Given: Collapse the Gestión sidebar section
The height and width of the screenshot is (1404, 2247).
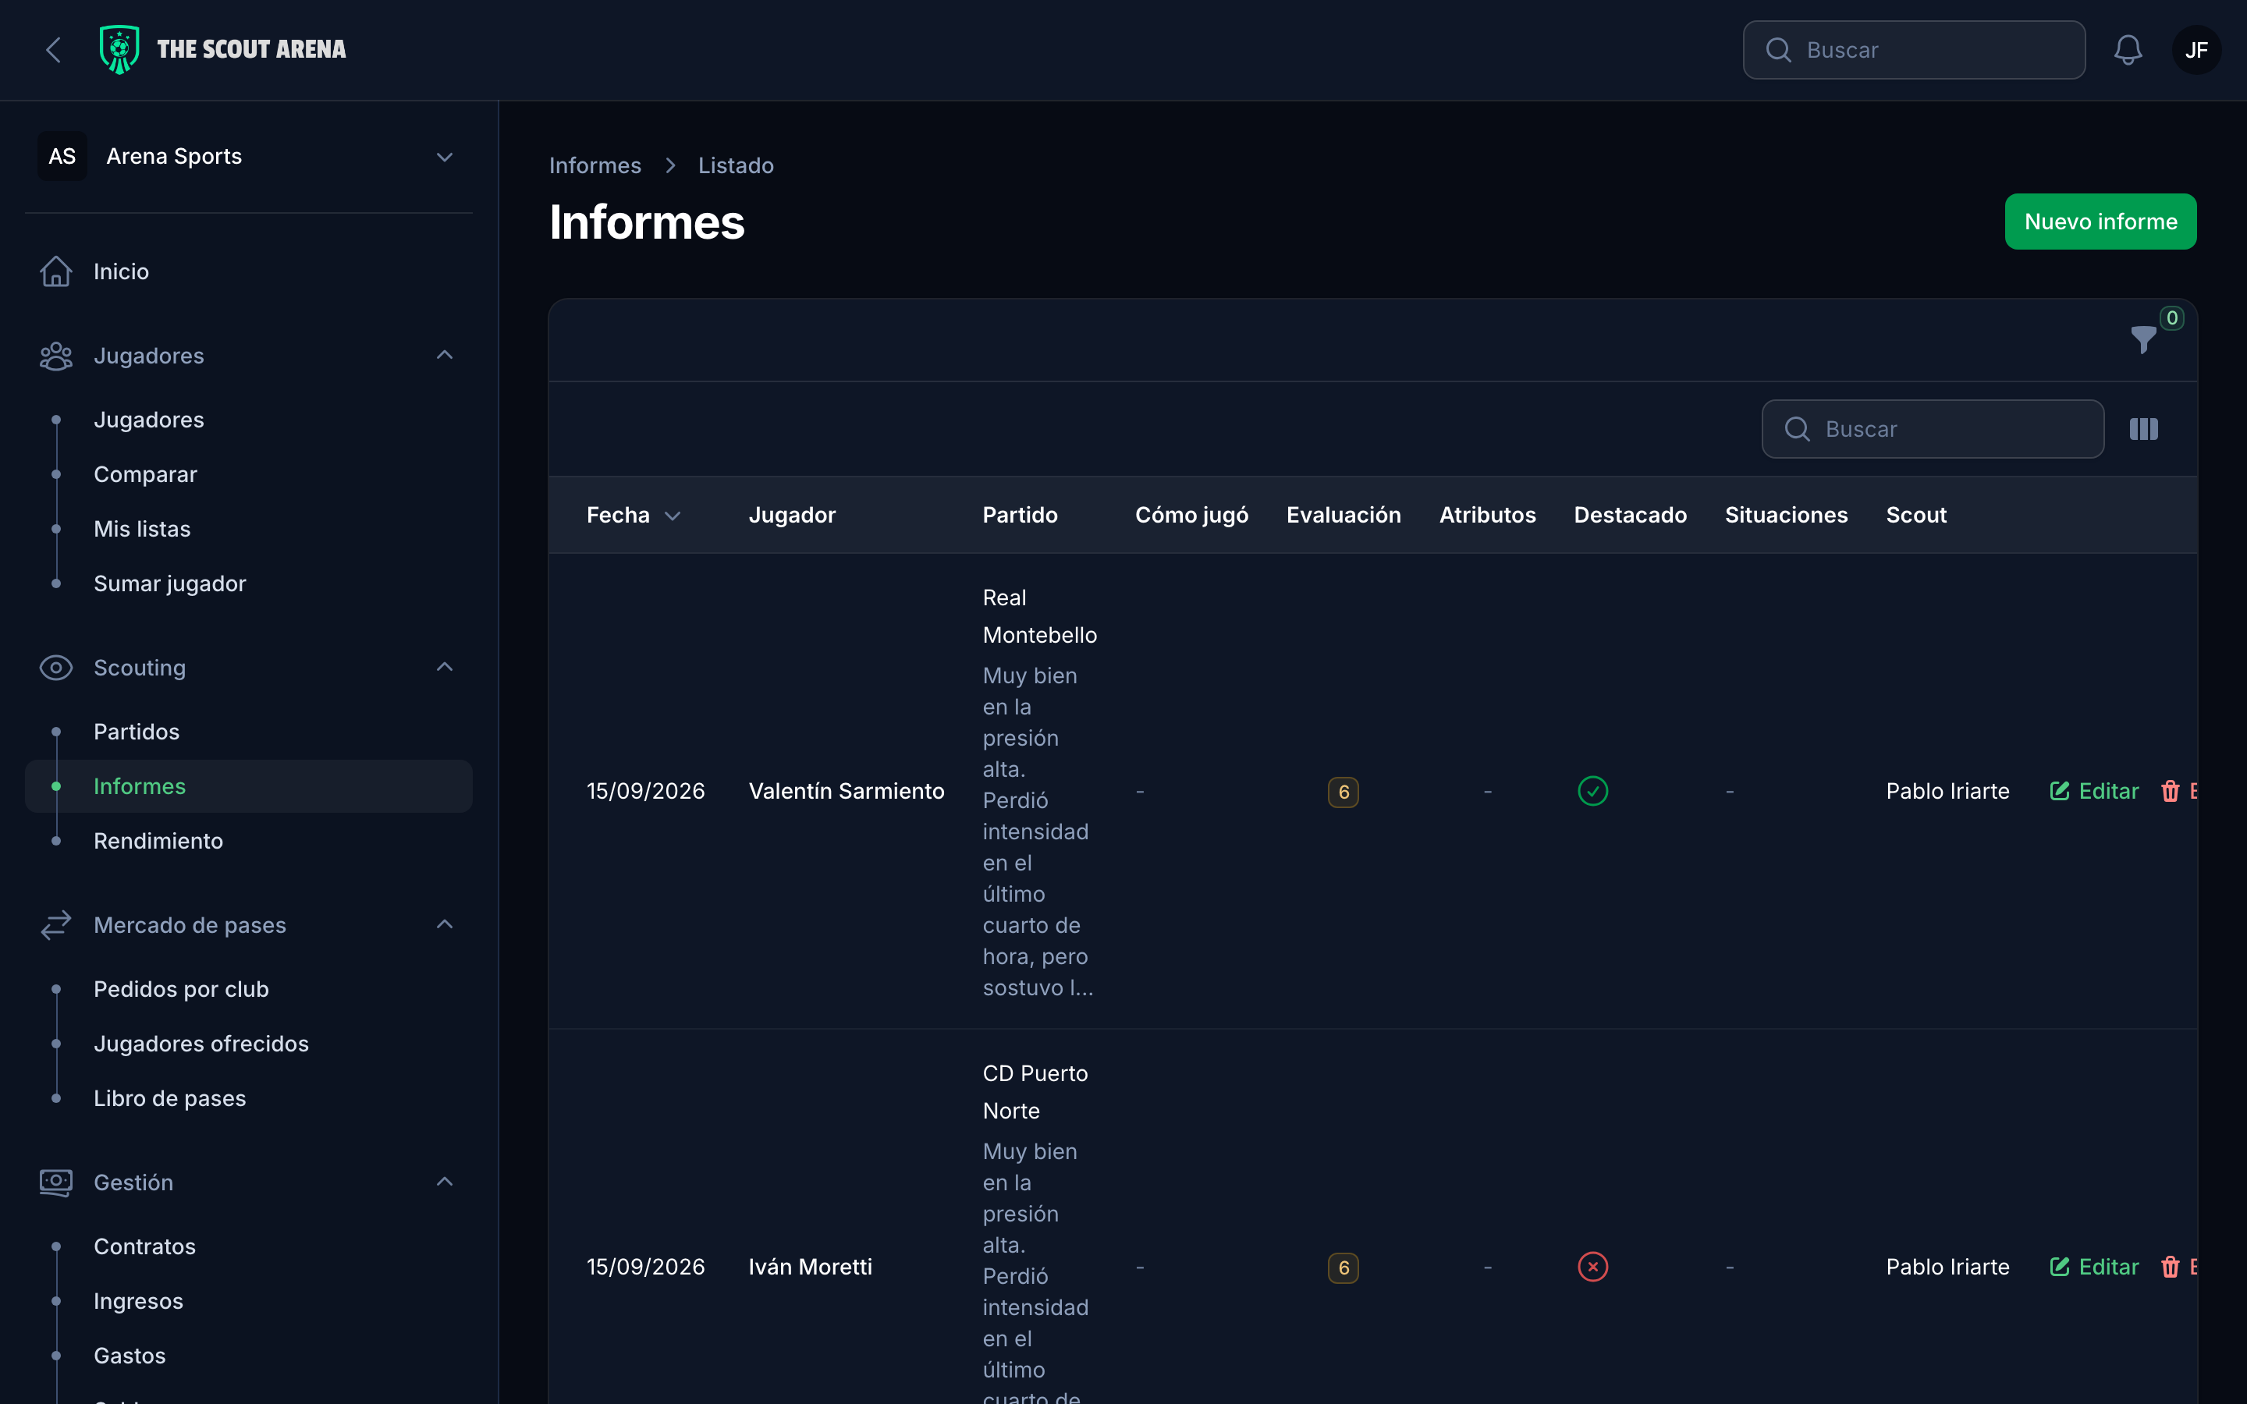Looking at the screenshot, I should 445,1182.
